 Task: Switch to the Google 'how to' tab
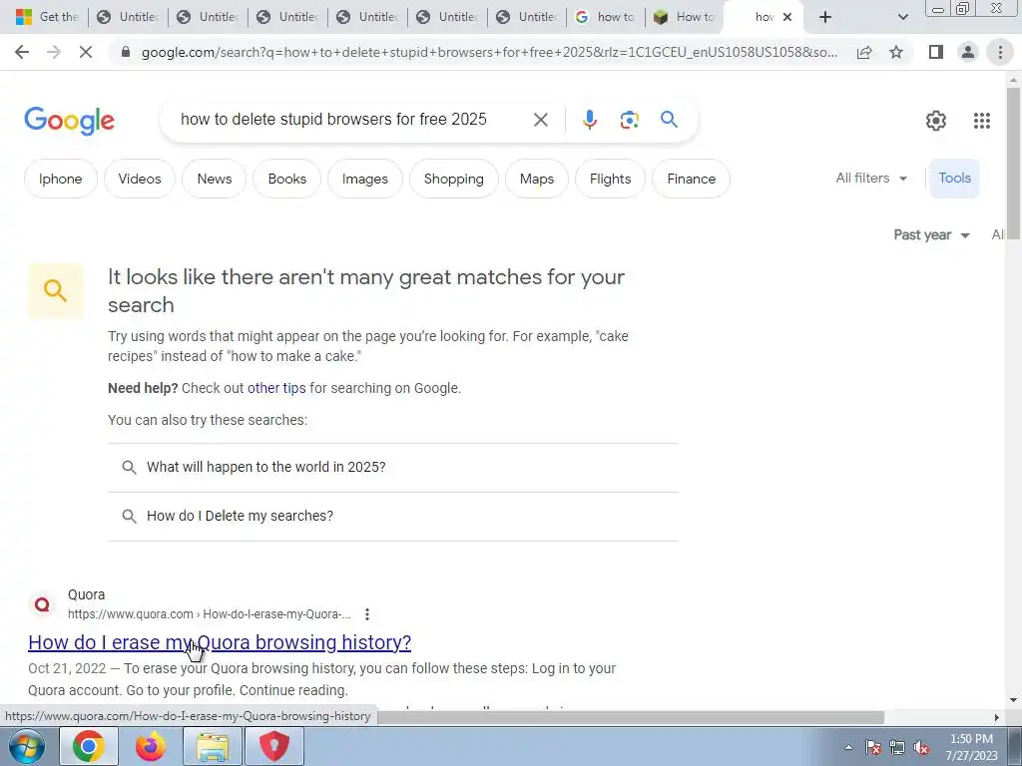tap(605, 17)
